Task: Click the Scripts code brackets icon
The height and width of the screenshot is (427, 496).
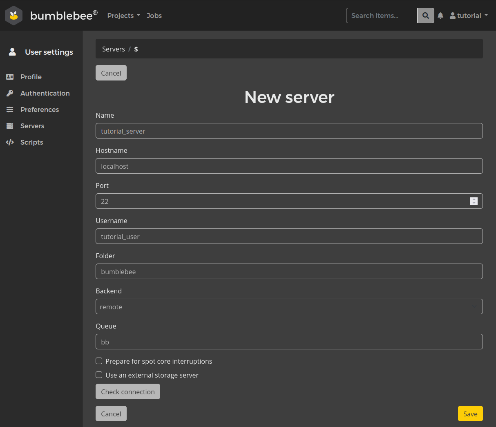Action: (x=10, y=142)
